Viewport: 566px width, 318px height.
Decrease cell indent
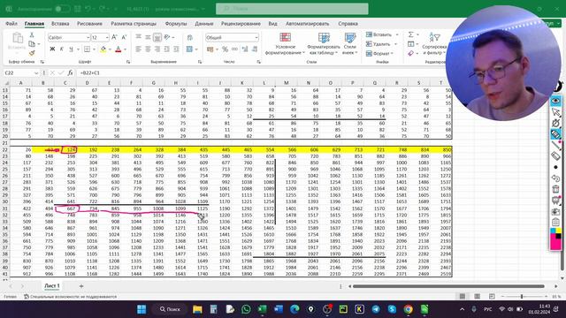(167, 49)
